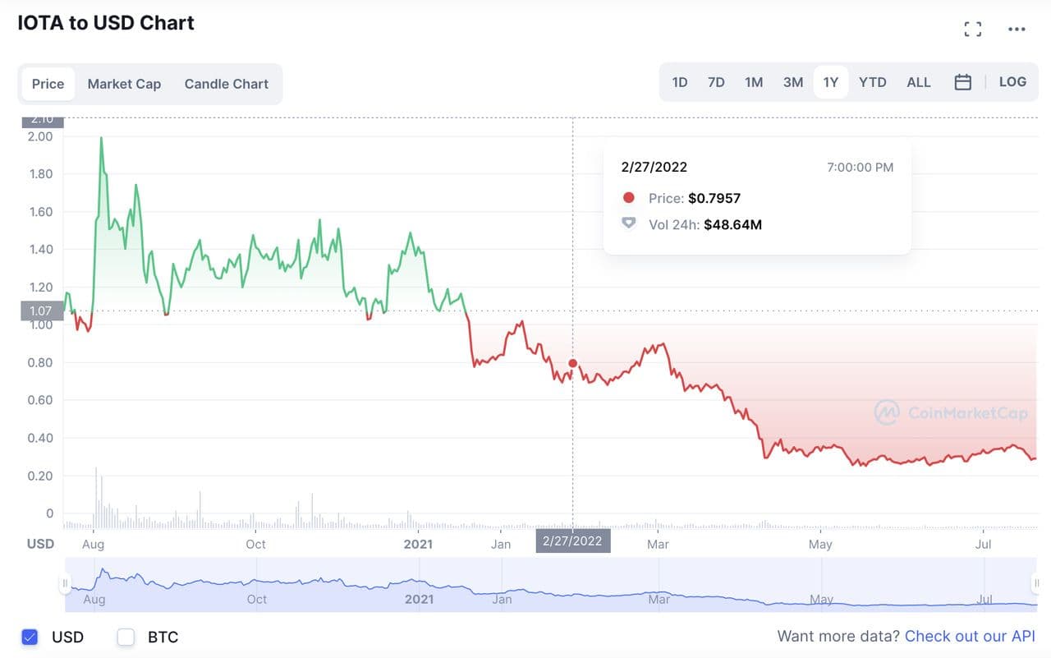Select the 7D time range
This screenshot has width=1051, height=658.
(716, 82)
